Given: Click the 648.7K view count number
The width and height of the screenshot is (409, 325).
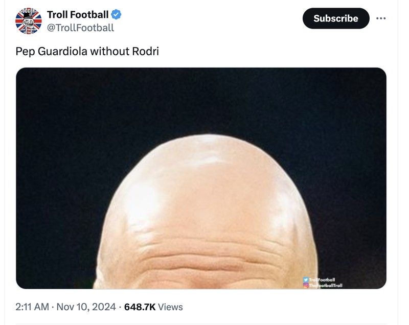Looking at the screenshot, I should click(140, 307).
